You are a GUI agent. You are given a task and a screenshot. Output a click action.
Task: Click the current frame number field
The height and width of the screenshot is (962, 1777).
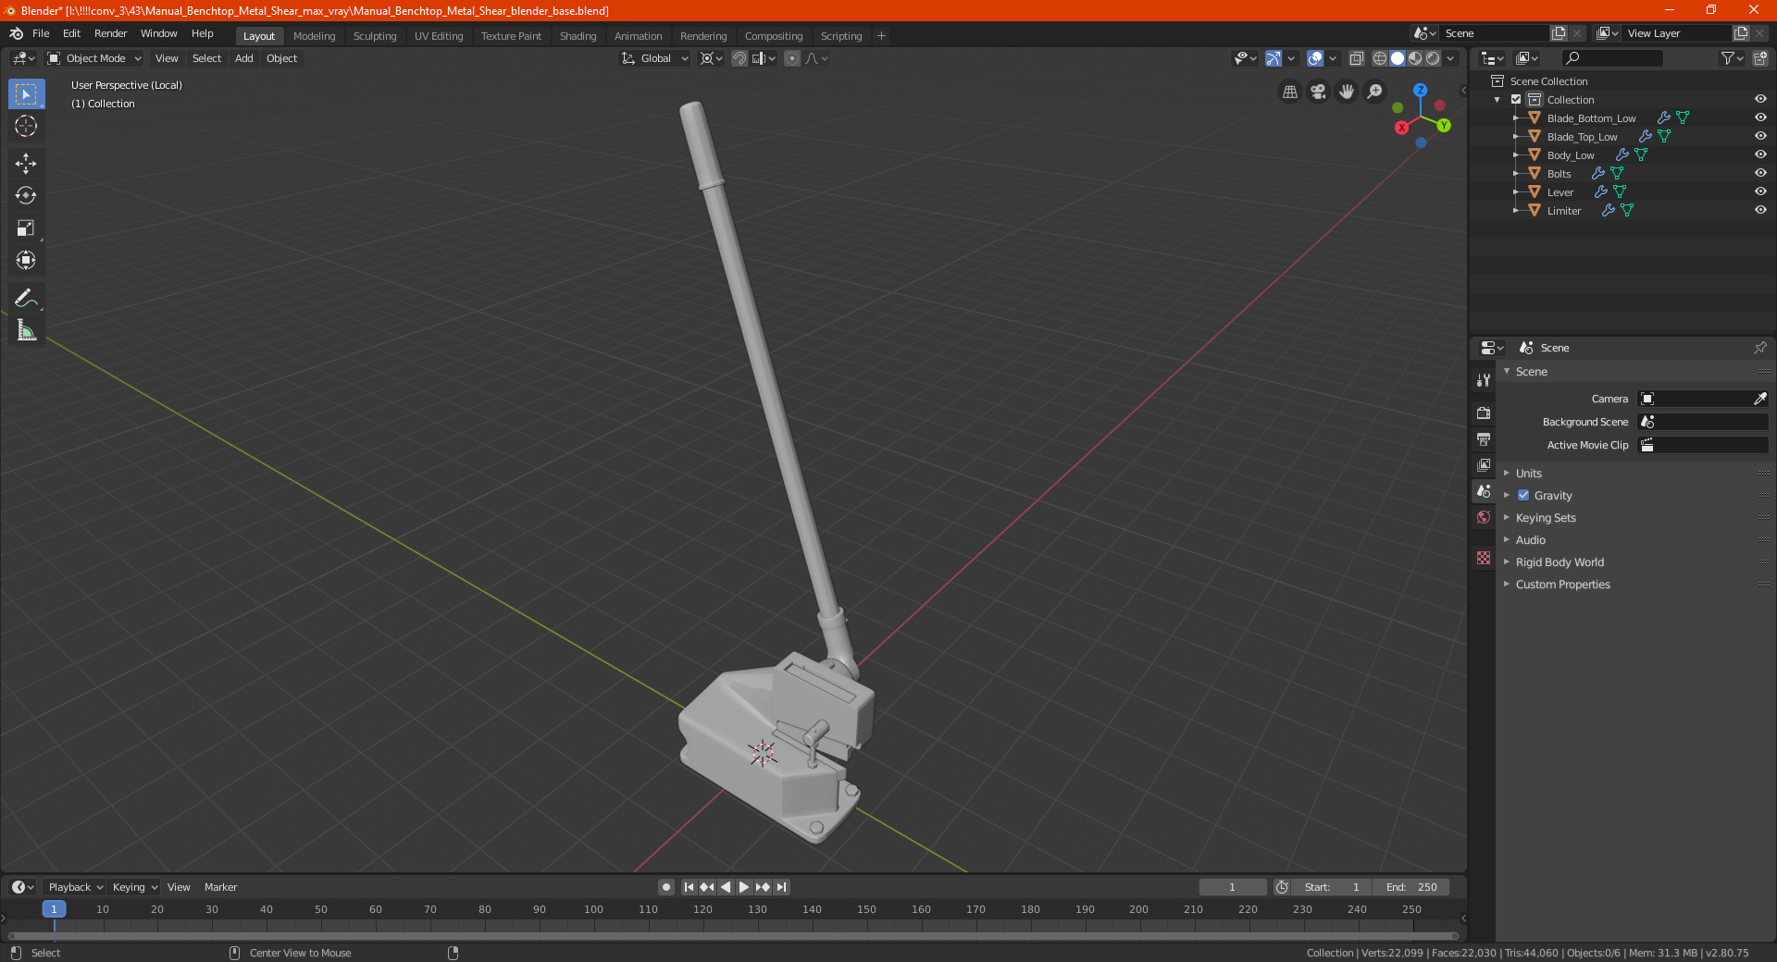[1232, 887]
